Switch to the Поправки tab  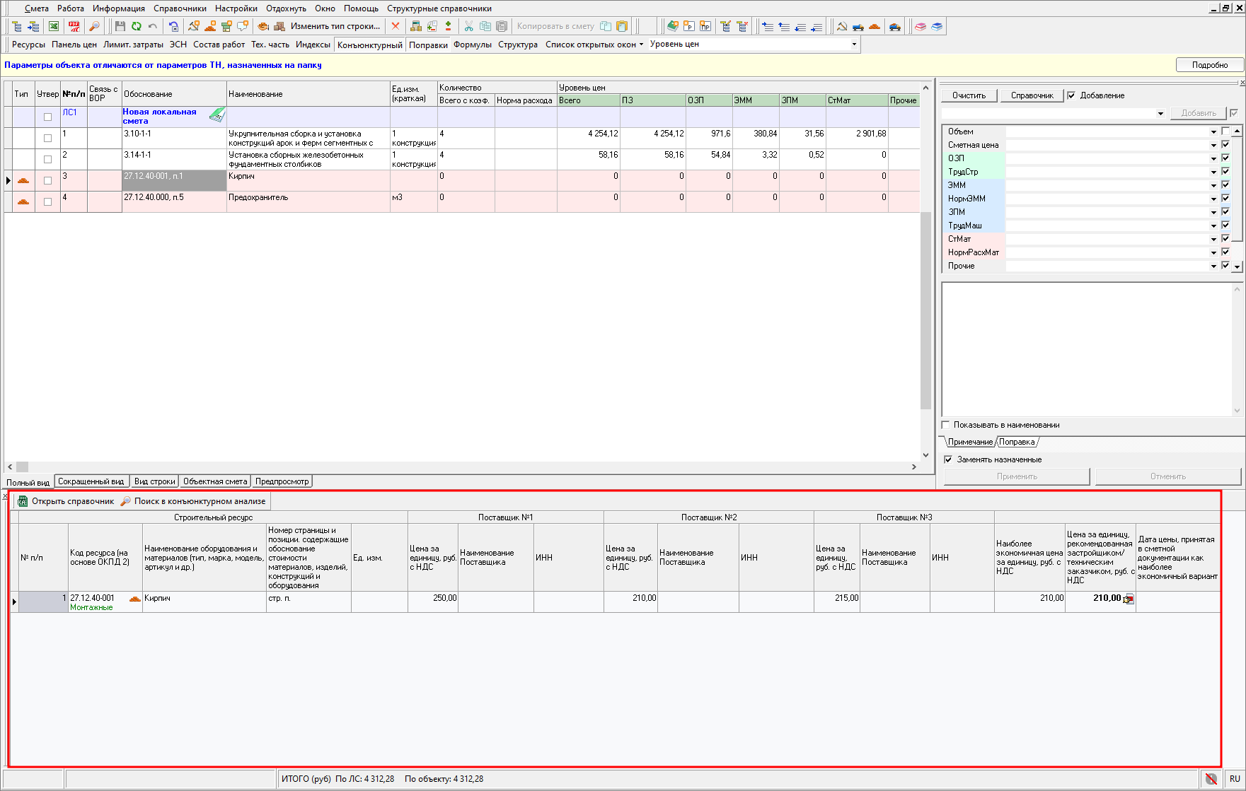(x=428, y=45)
